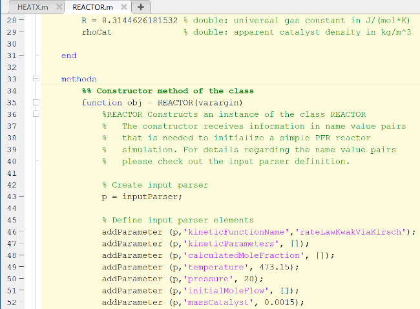Close the HEATX.m tab
Image resolution: width=420 pixels, height=309 pixels.
tap(59, 7)
